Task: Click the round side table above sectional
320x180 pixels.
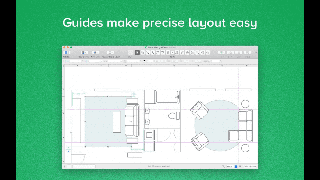Action: tap(245, 104)
